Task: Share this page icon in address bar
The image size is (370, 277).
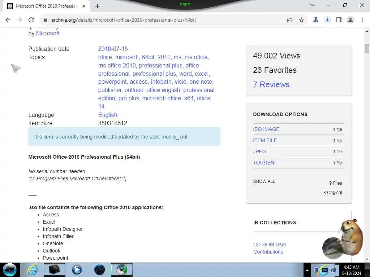Action: 290,20
